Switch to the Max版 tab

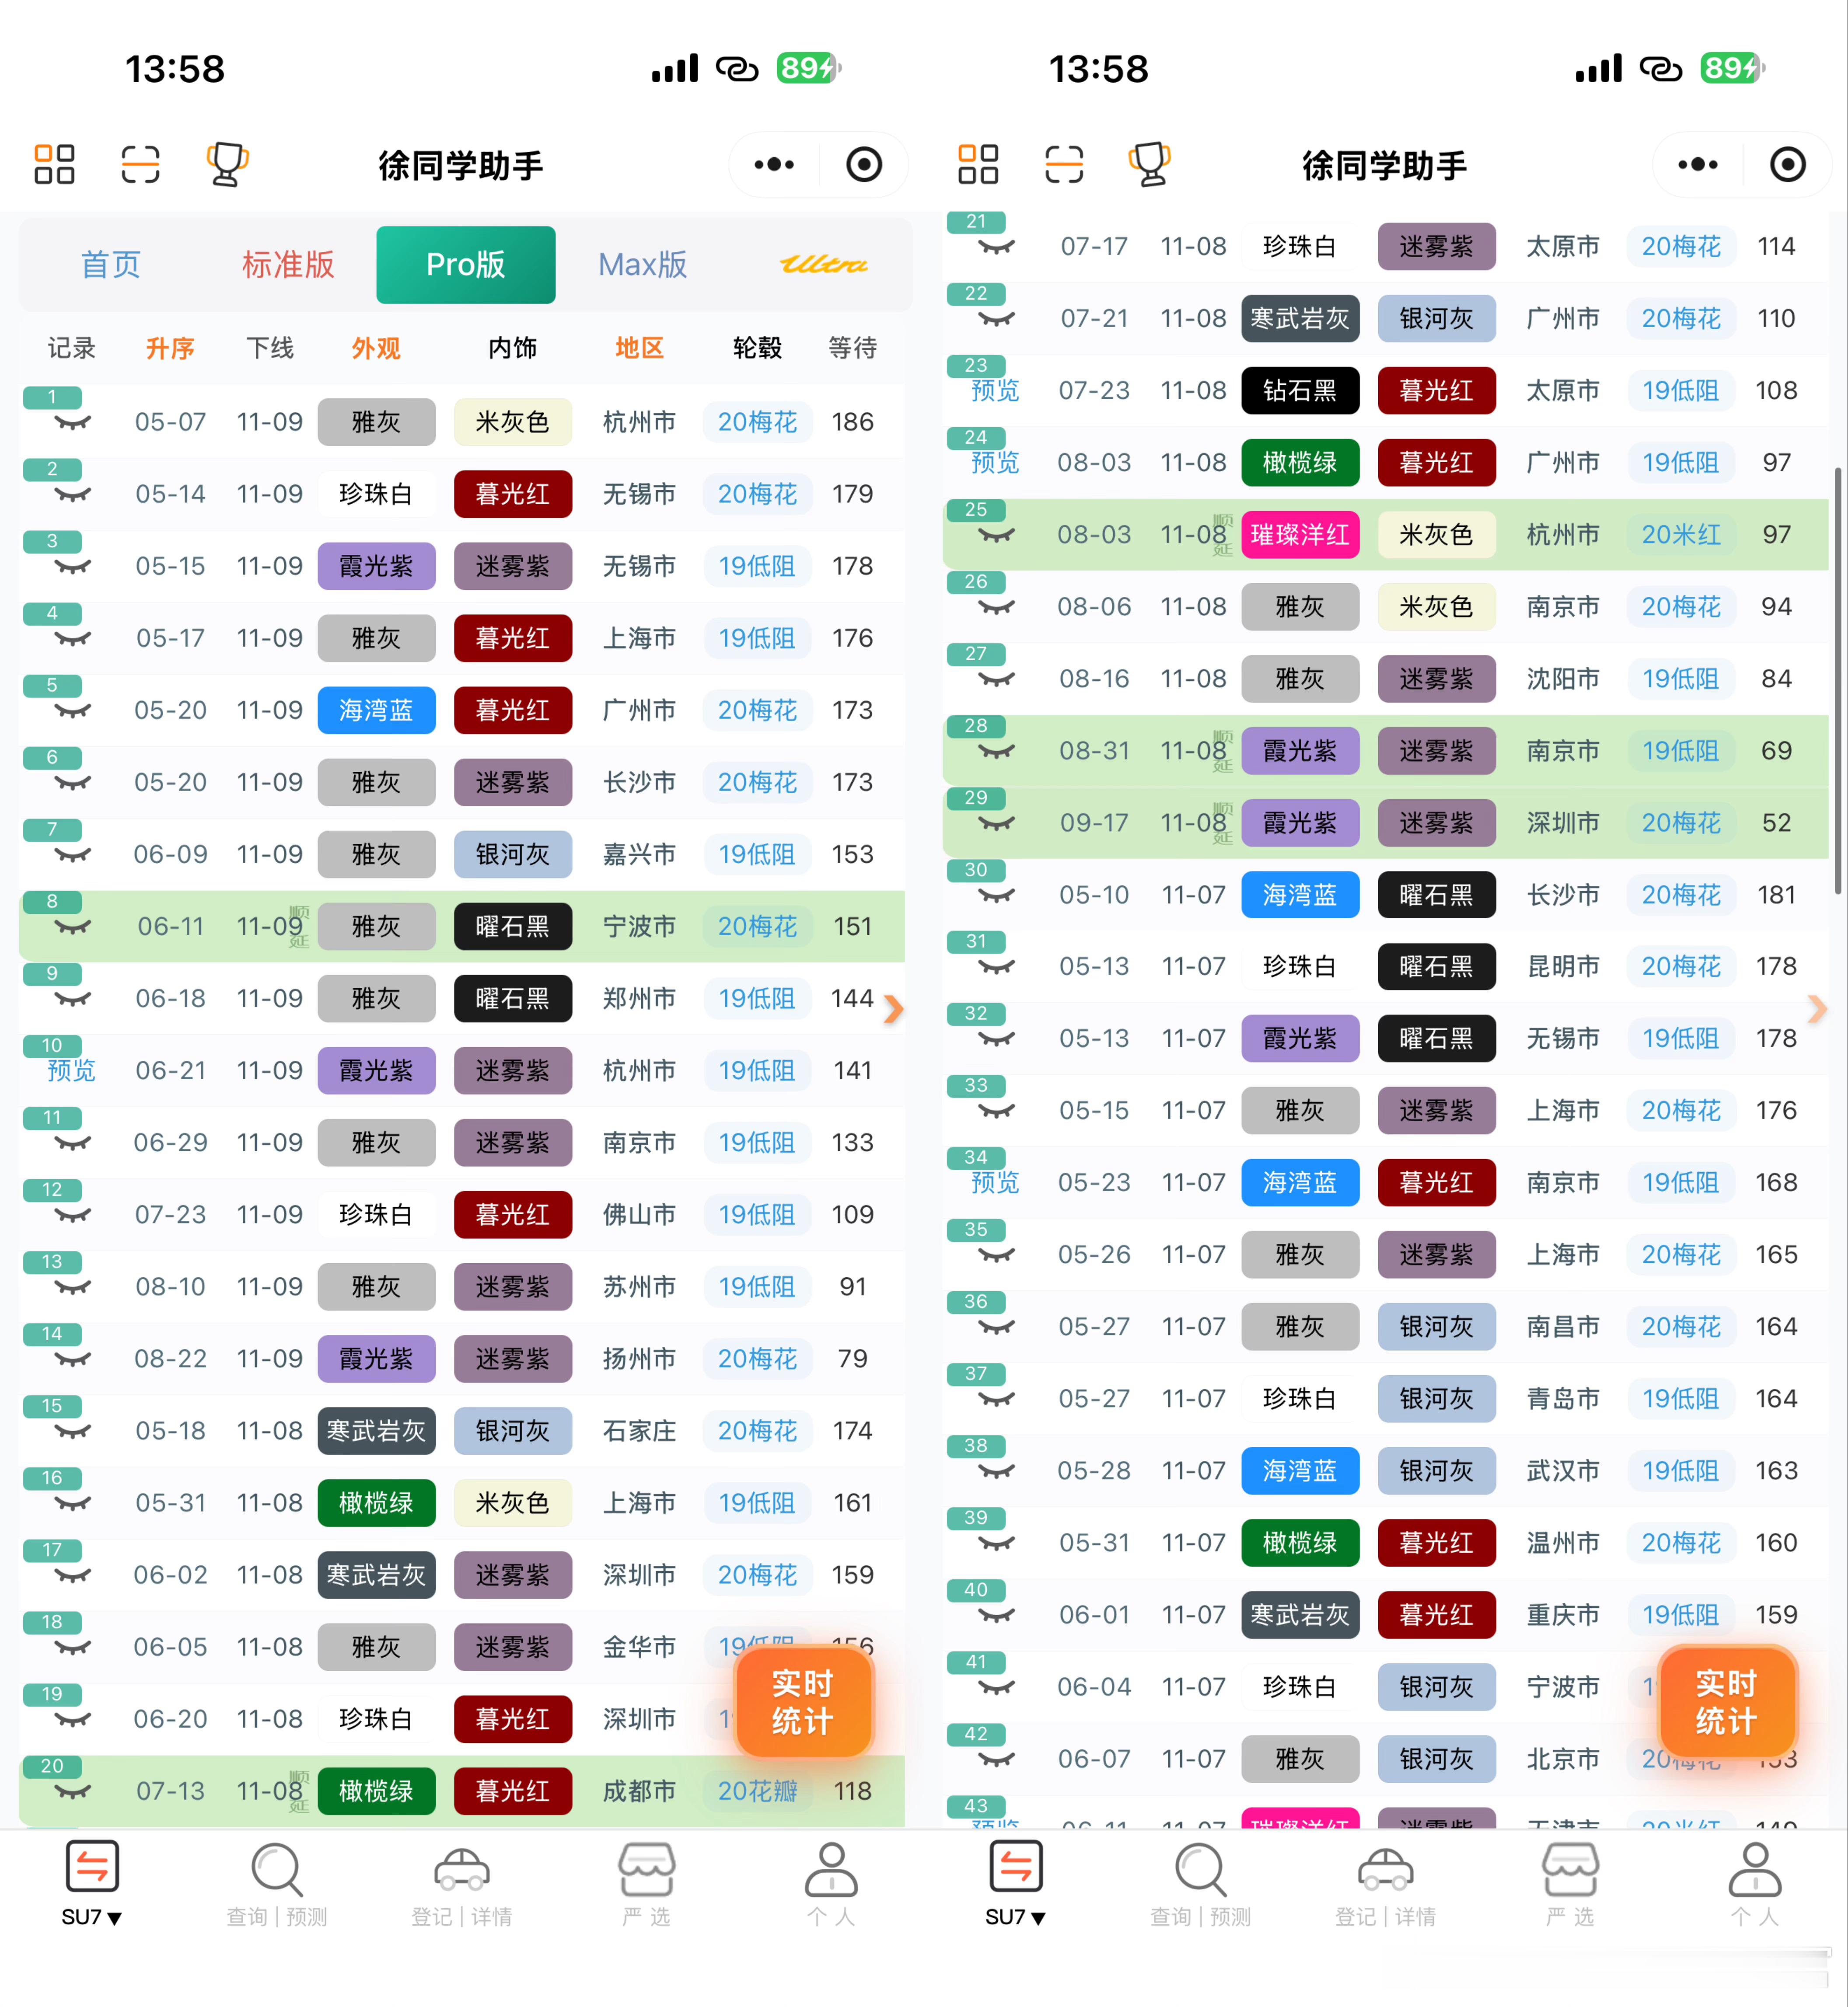point(642,265)
